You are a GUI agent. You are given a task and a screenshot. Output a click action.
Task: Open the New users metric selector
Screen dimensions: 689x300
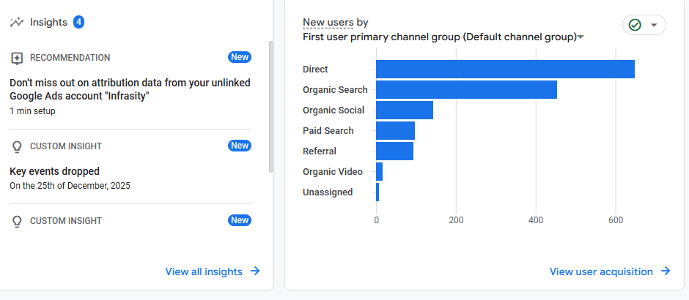(328, 22)
